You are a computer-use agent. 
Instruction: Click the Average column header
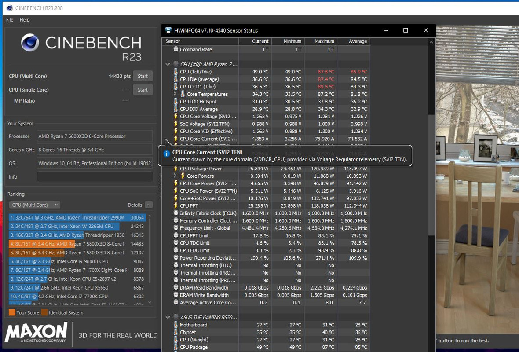[353, 41]
